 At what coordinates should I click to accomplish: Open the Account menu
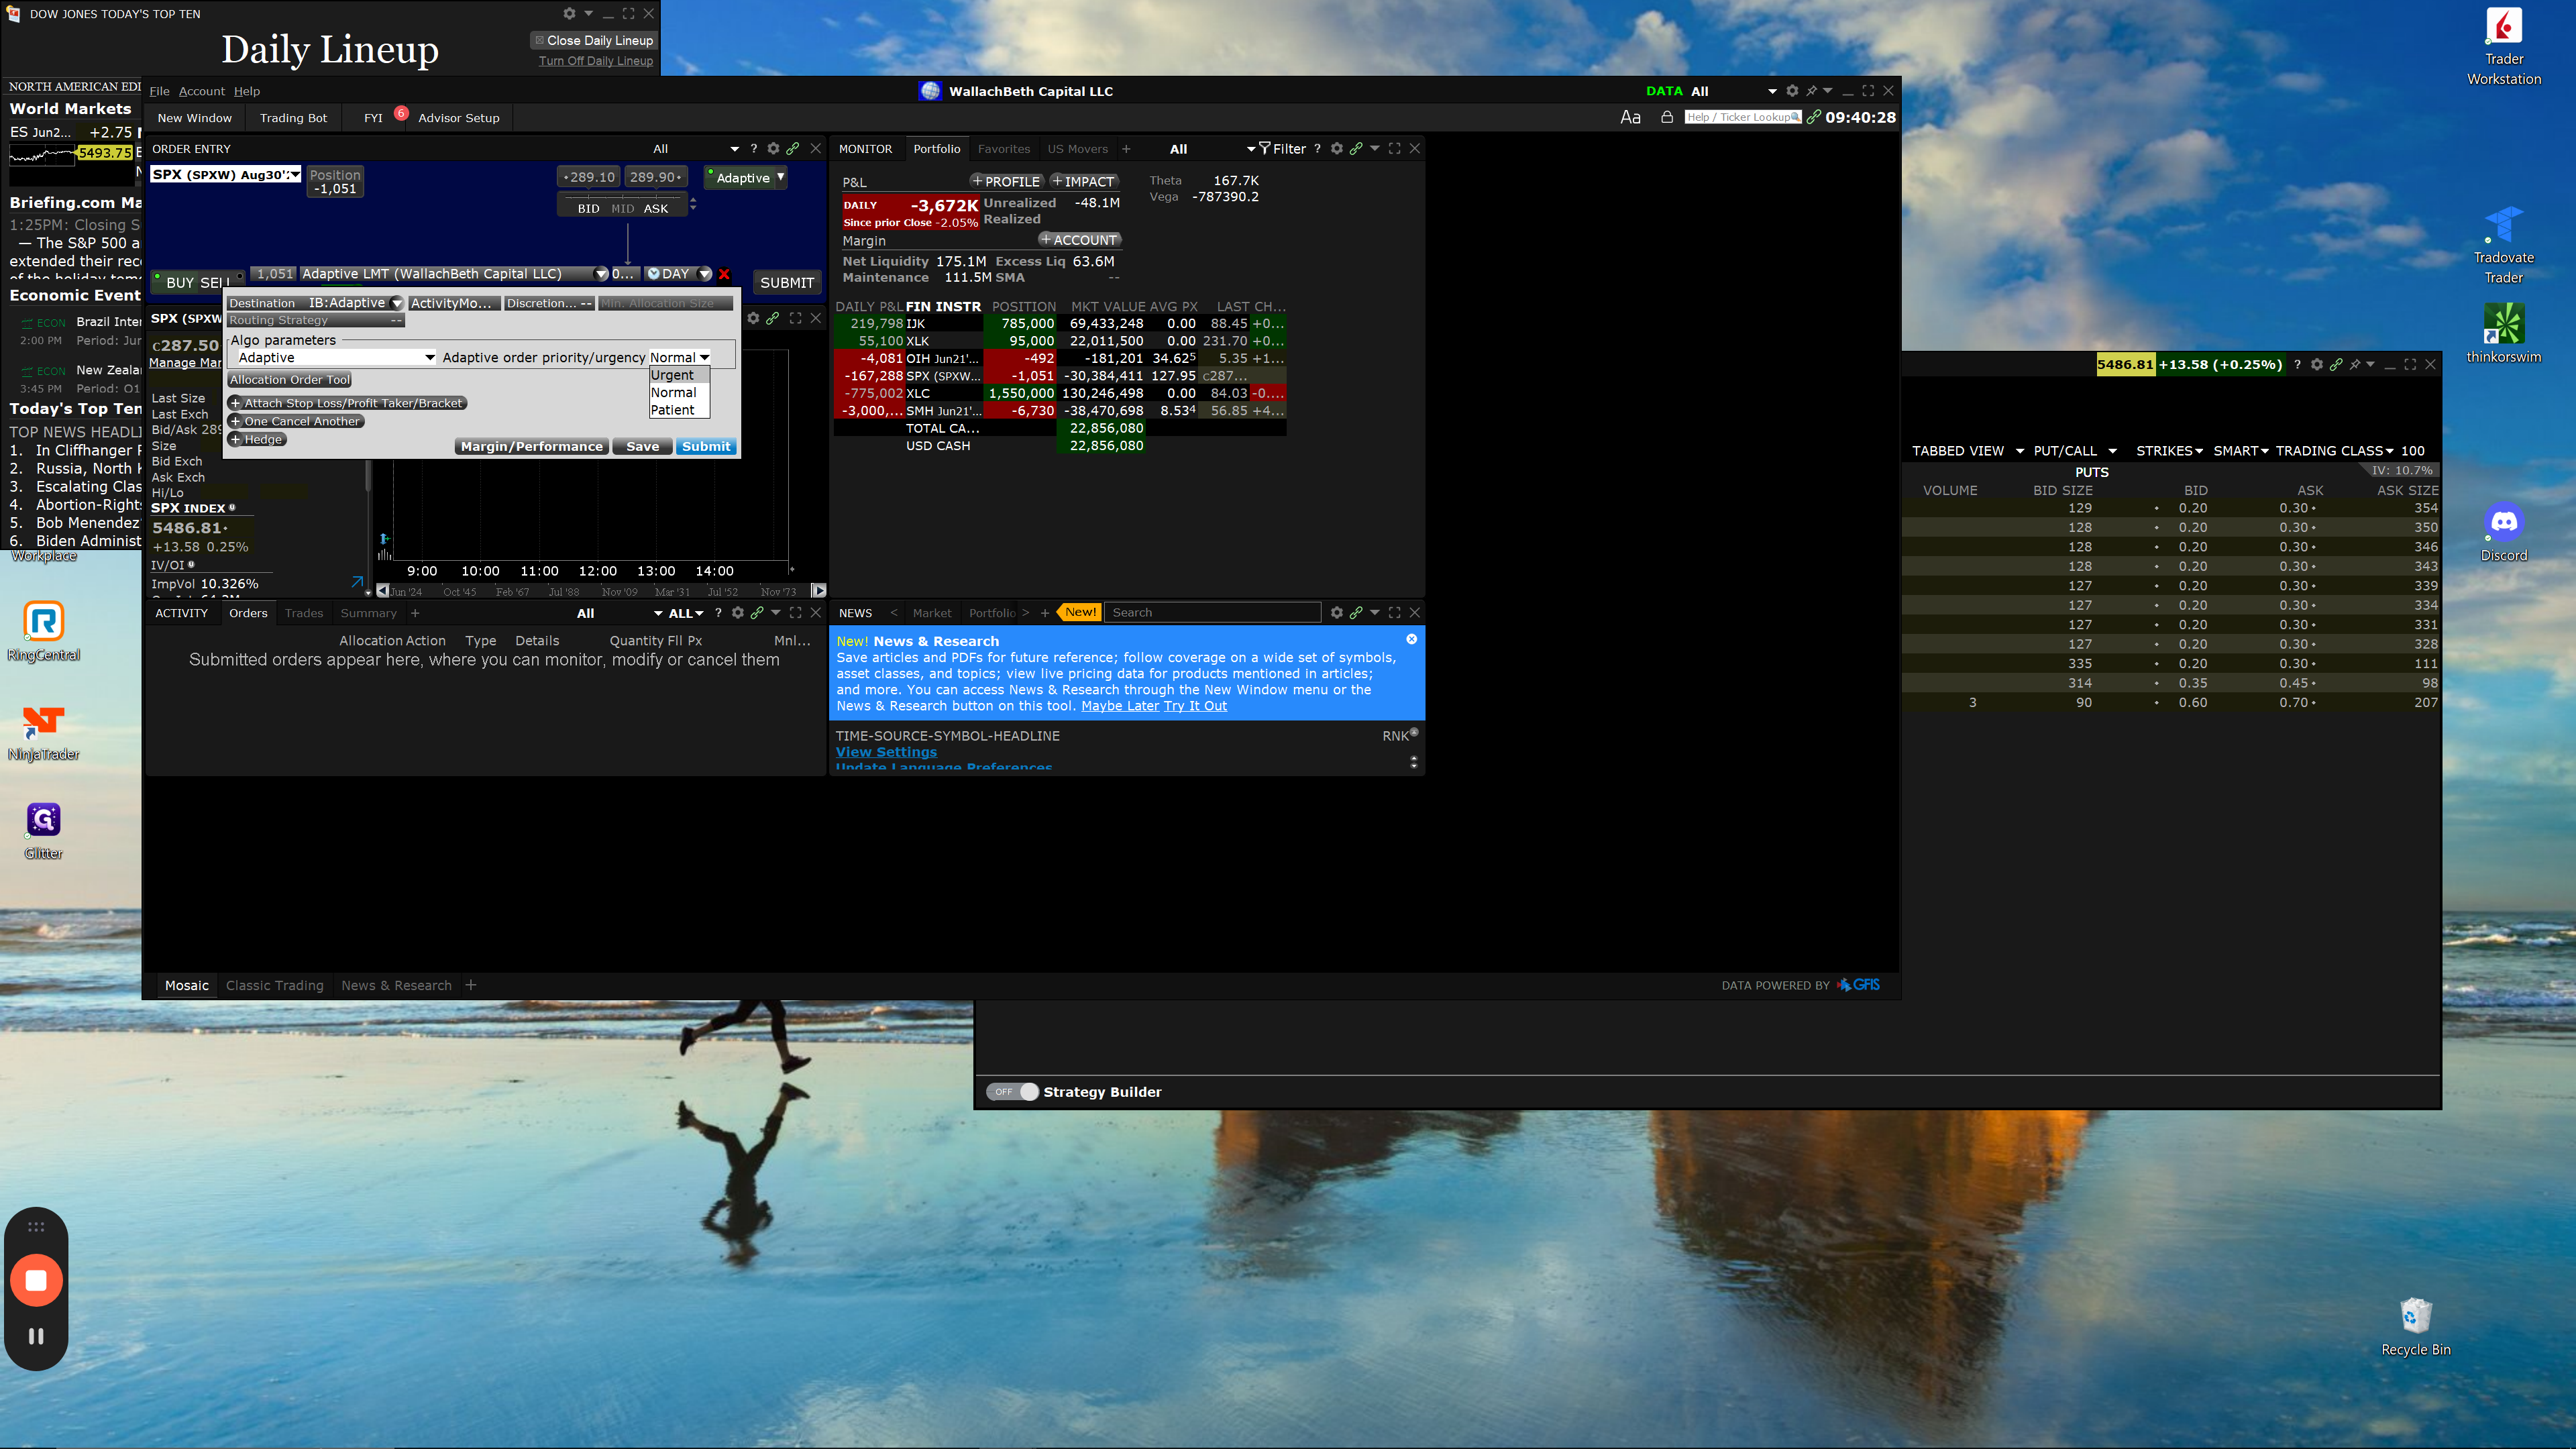coord(202,91)
